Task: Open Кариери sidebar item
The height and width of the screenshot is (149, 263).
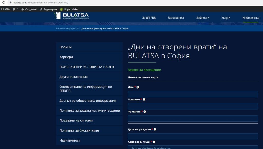Action: click(x=89, y=57)
